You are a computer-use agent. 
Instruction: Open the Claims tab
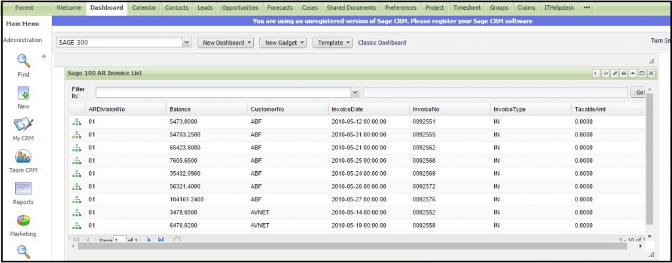pos(526,8)
